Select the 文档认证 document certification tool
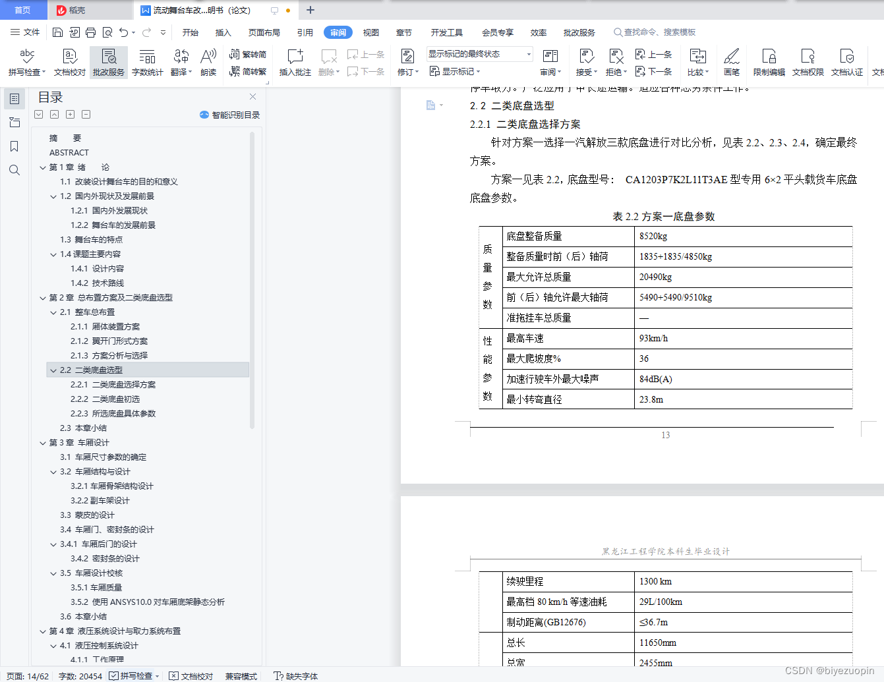Image resolution: width=884 pixels, height=682 pixels. (847, 62)
